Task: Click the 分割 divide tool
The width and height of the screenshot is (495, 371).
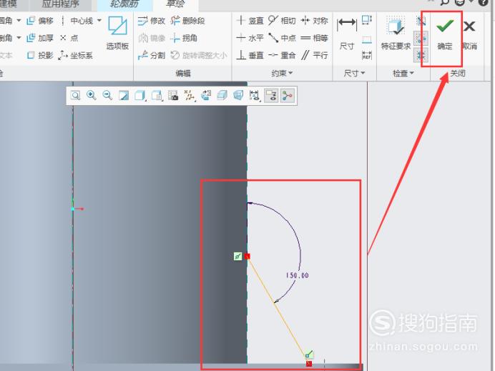Action: 152,56
